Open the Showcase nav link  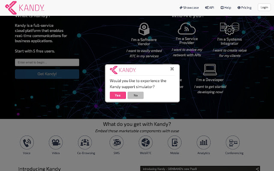click(189, 8)
